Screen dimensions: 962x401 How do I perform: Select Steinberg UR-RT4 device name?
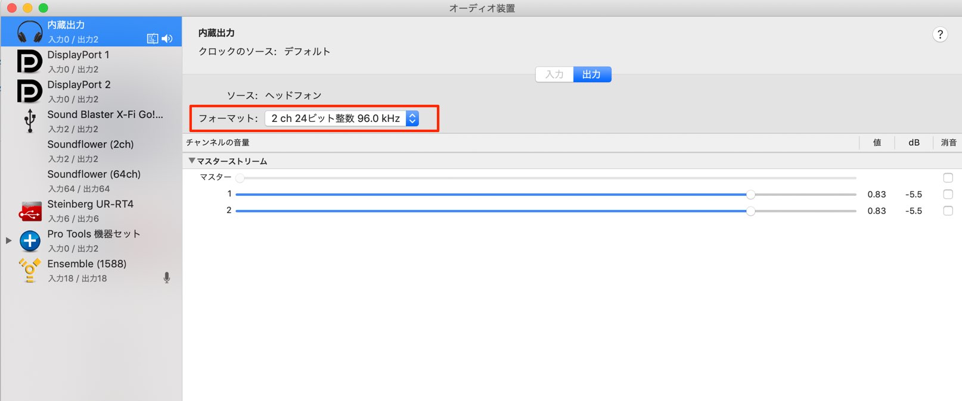tap(91, 203)
